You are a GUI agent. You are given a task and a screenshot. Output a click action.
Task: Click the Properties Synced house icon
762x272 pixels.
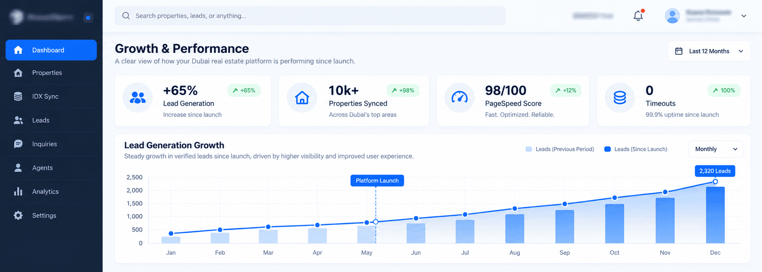click(302, 97)
